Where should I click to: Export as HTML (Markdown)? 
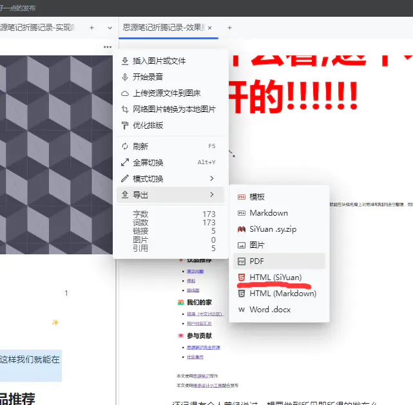click(x=279, y=294)
